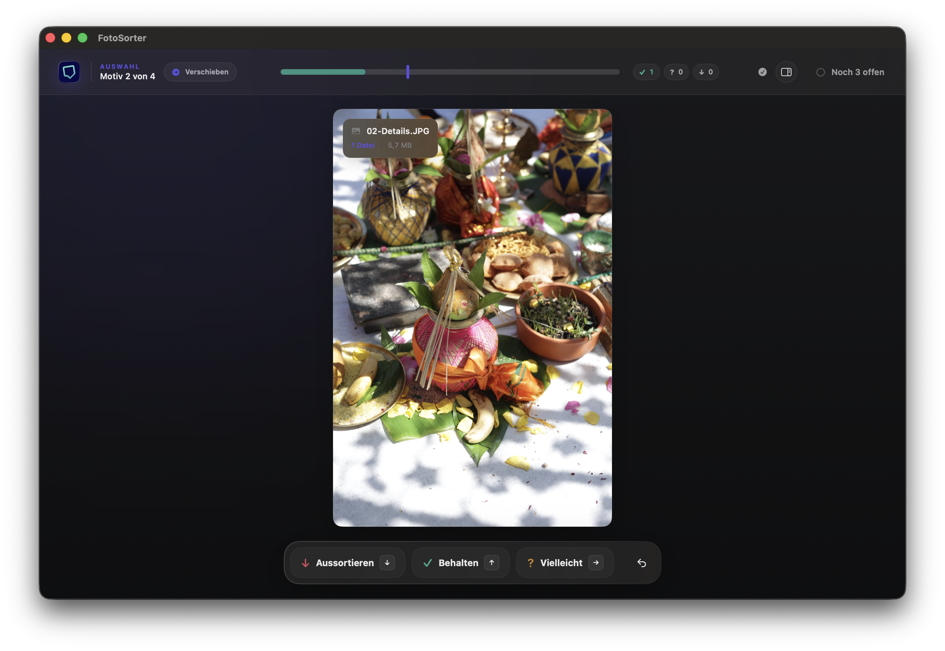Click the FotoSorter app logo icon
Screen dimensions: 945x651
point(69,72)
